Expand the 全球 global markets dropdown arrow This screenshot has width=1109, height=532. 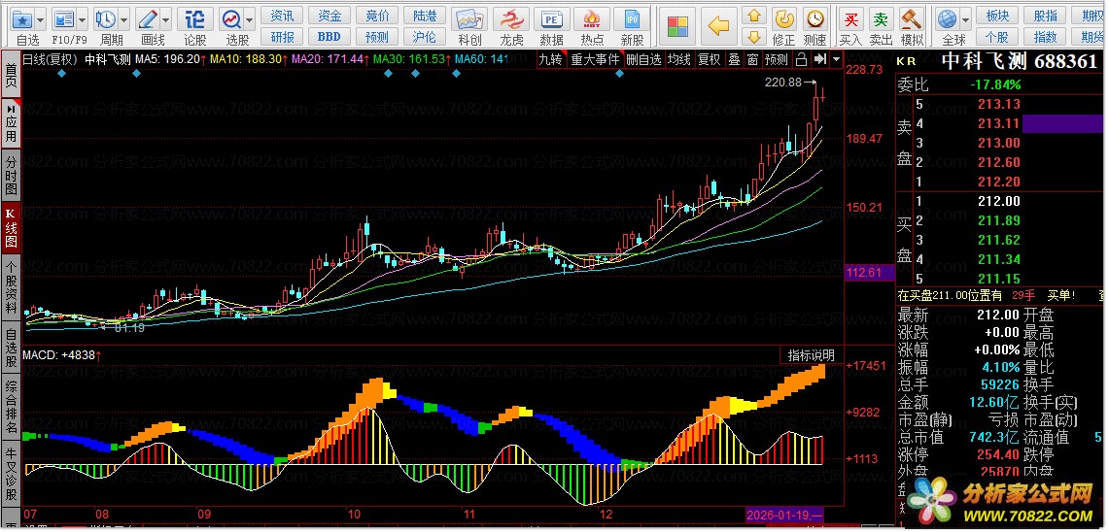click(965, 18)
